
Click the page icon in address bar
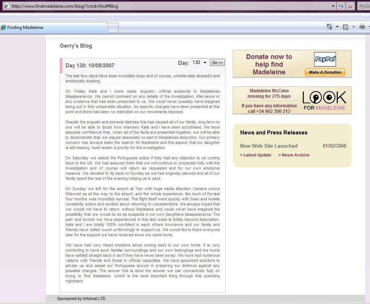(6, 6)
